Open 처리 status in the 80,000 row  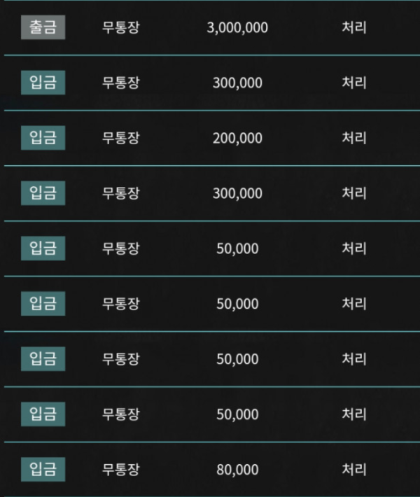[x=353, y=469]
